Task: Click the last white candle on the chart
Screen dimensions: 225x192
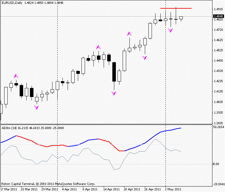Action: (181, 18)
